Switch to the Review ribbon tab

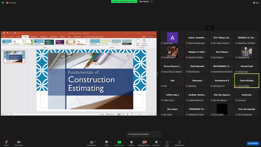62,37
